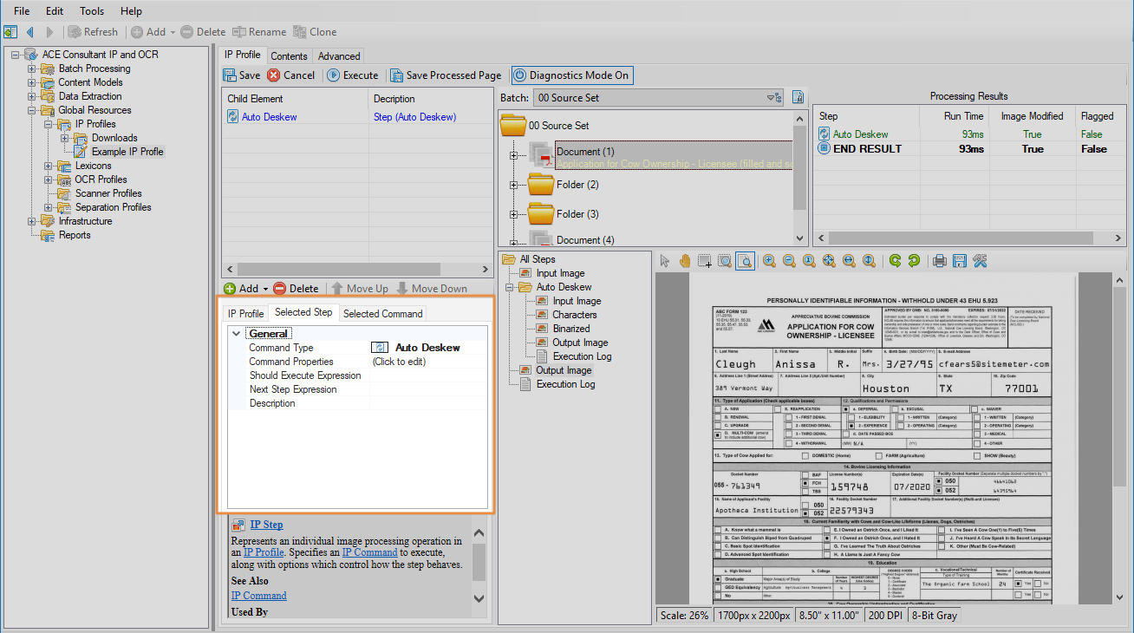Select the arrow pointer tool
The width and height of the screenshot is (1134, 633).
click(665, 261)
